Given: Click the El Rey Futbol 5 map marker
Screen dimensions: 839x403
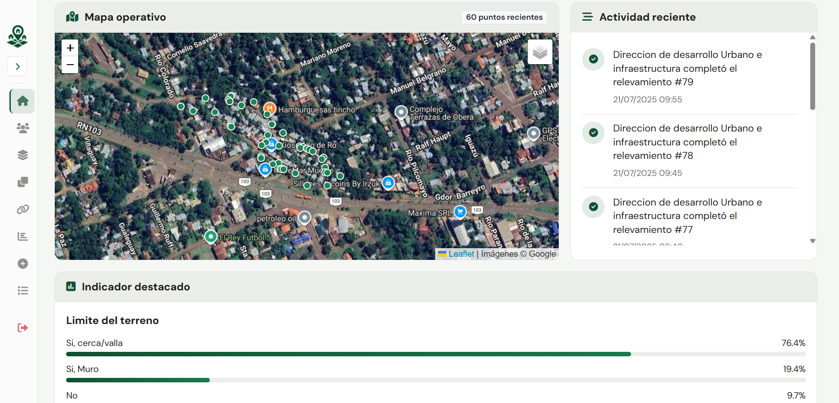Looking at the screenshot, I should pyautogui.click(x=211, y=236).
